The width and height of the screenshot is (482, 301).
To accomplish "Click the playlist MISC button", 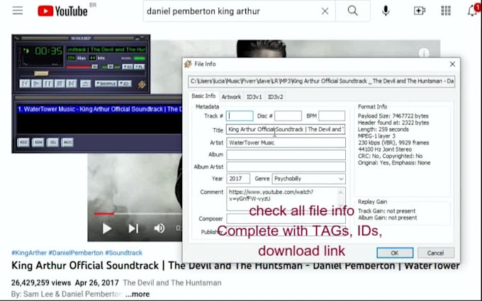I will click(x=67, y=142).
